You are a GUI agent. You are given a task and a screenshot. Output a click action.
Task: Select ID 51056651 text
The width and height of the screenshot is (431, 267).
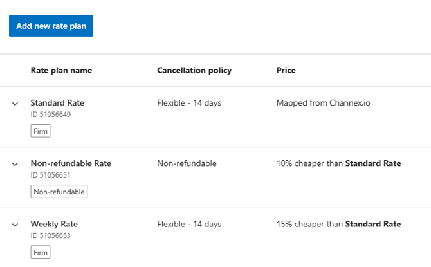pos(51,175)
